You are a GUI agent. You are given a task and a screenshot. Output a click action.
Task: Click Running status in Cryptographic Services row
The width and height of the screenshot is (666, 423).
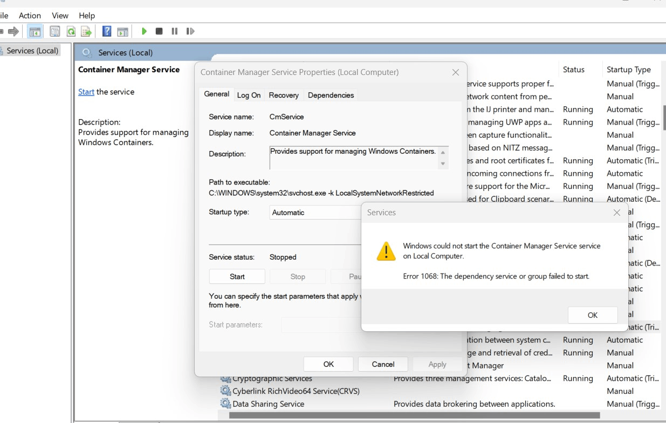tap(578, 379)
